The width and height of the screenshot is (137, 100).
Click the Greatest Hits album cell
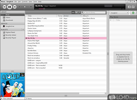[87, 53]
